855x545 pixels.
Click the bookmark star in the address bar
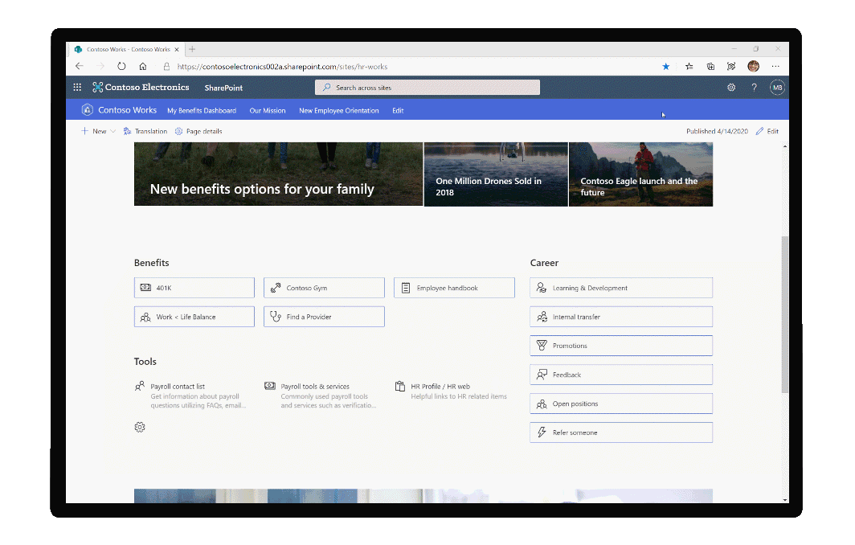(665, 67)
